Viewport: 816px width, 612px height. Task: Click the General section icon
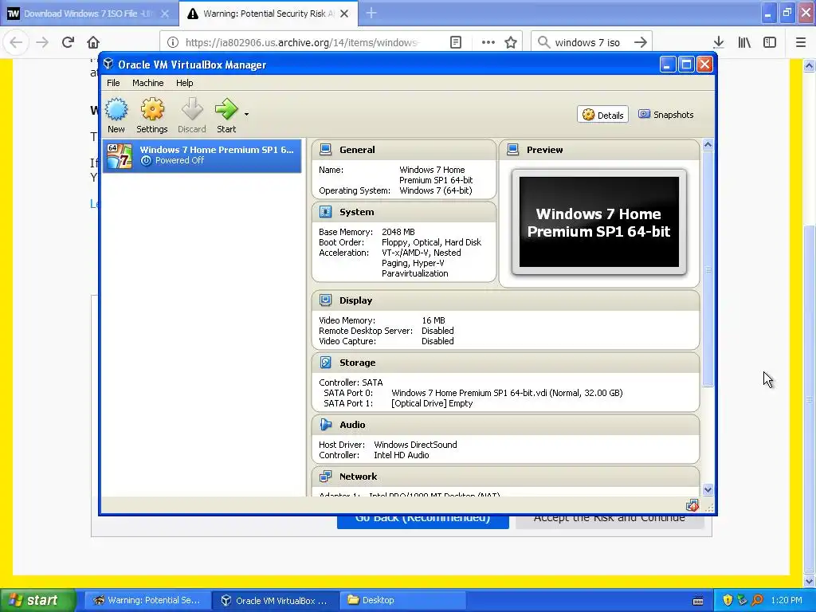pos(326,149)
